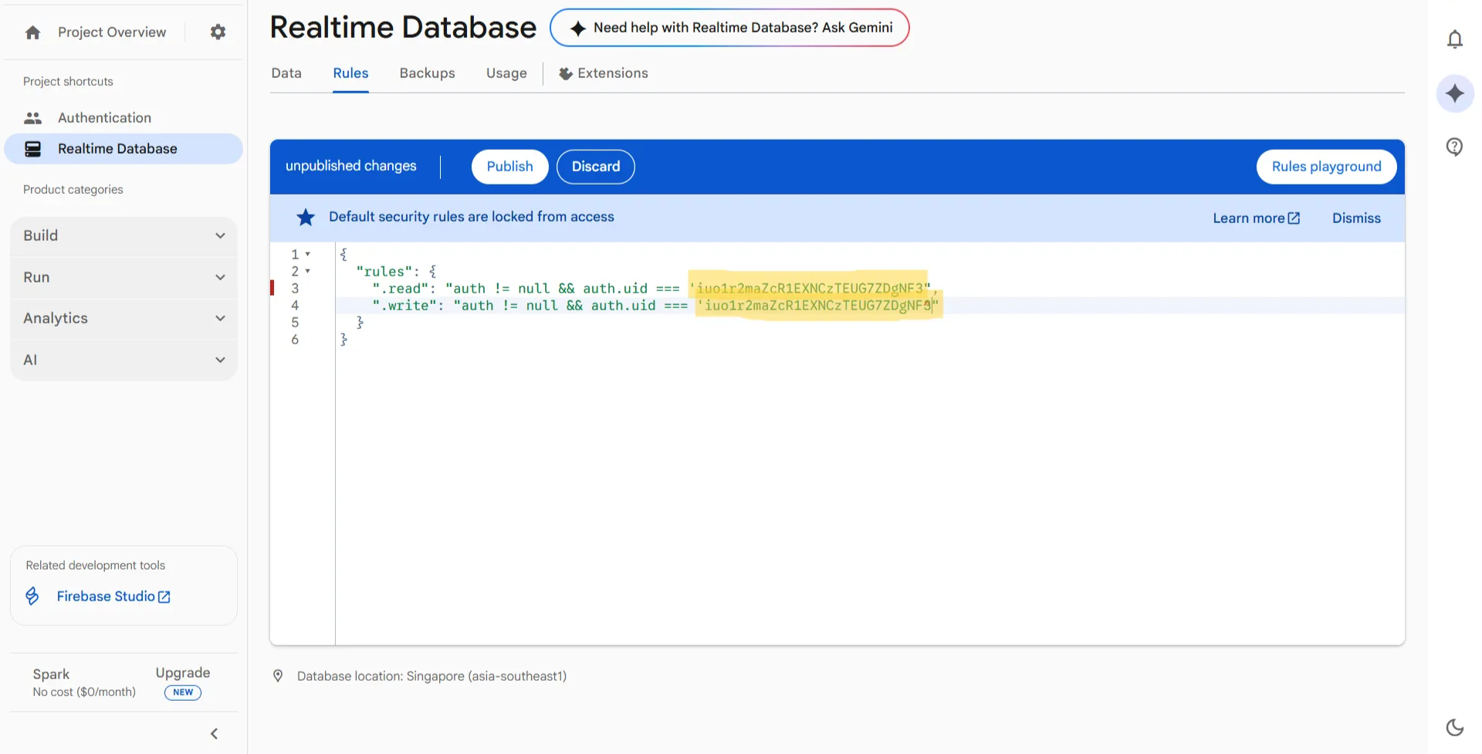
Task: Expand the Build category
Action: (x=123, y=235)
